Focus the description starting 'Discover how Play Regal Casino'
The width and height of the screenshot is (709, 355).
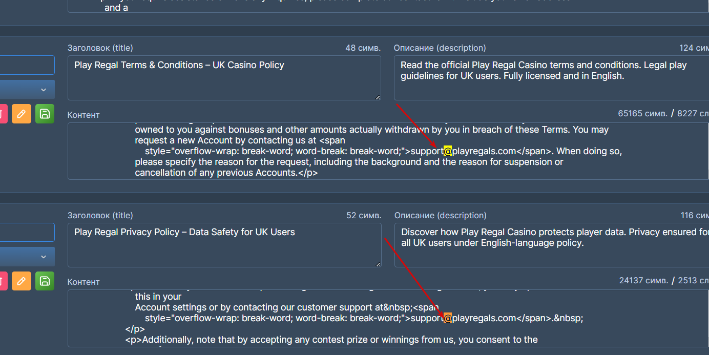pos(552,245)
